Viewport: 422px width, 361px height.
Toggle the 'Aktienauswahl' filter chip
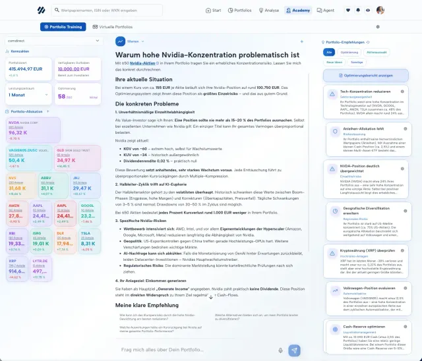coord(377,51)
